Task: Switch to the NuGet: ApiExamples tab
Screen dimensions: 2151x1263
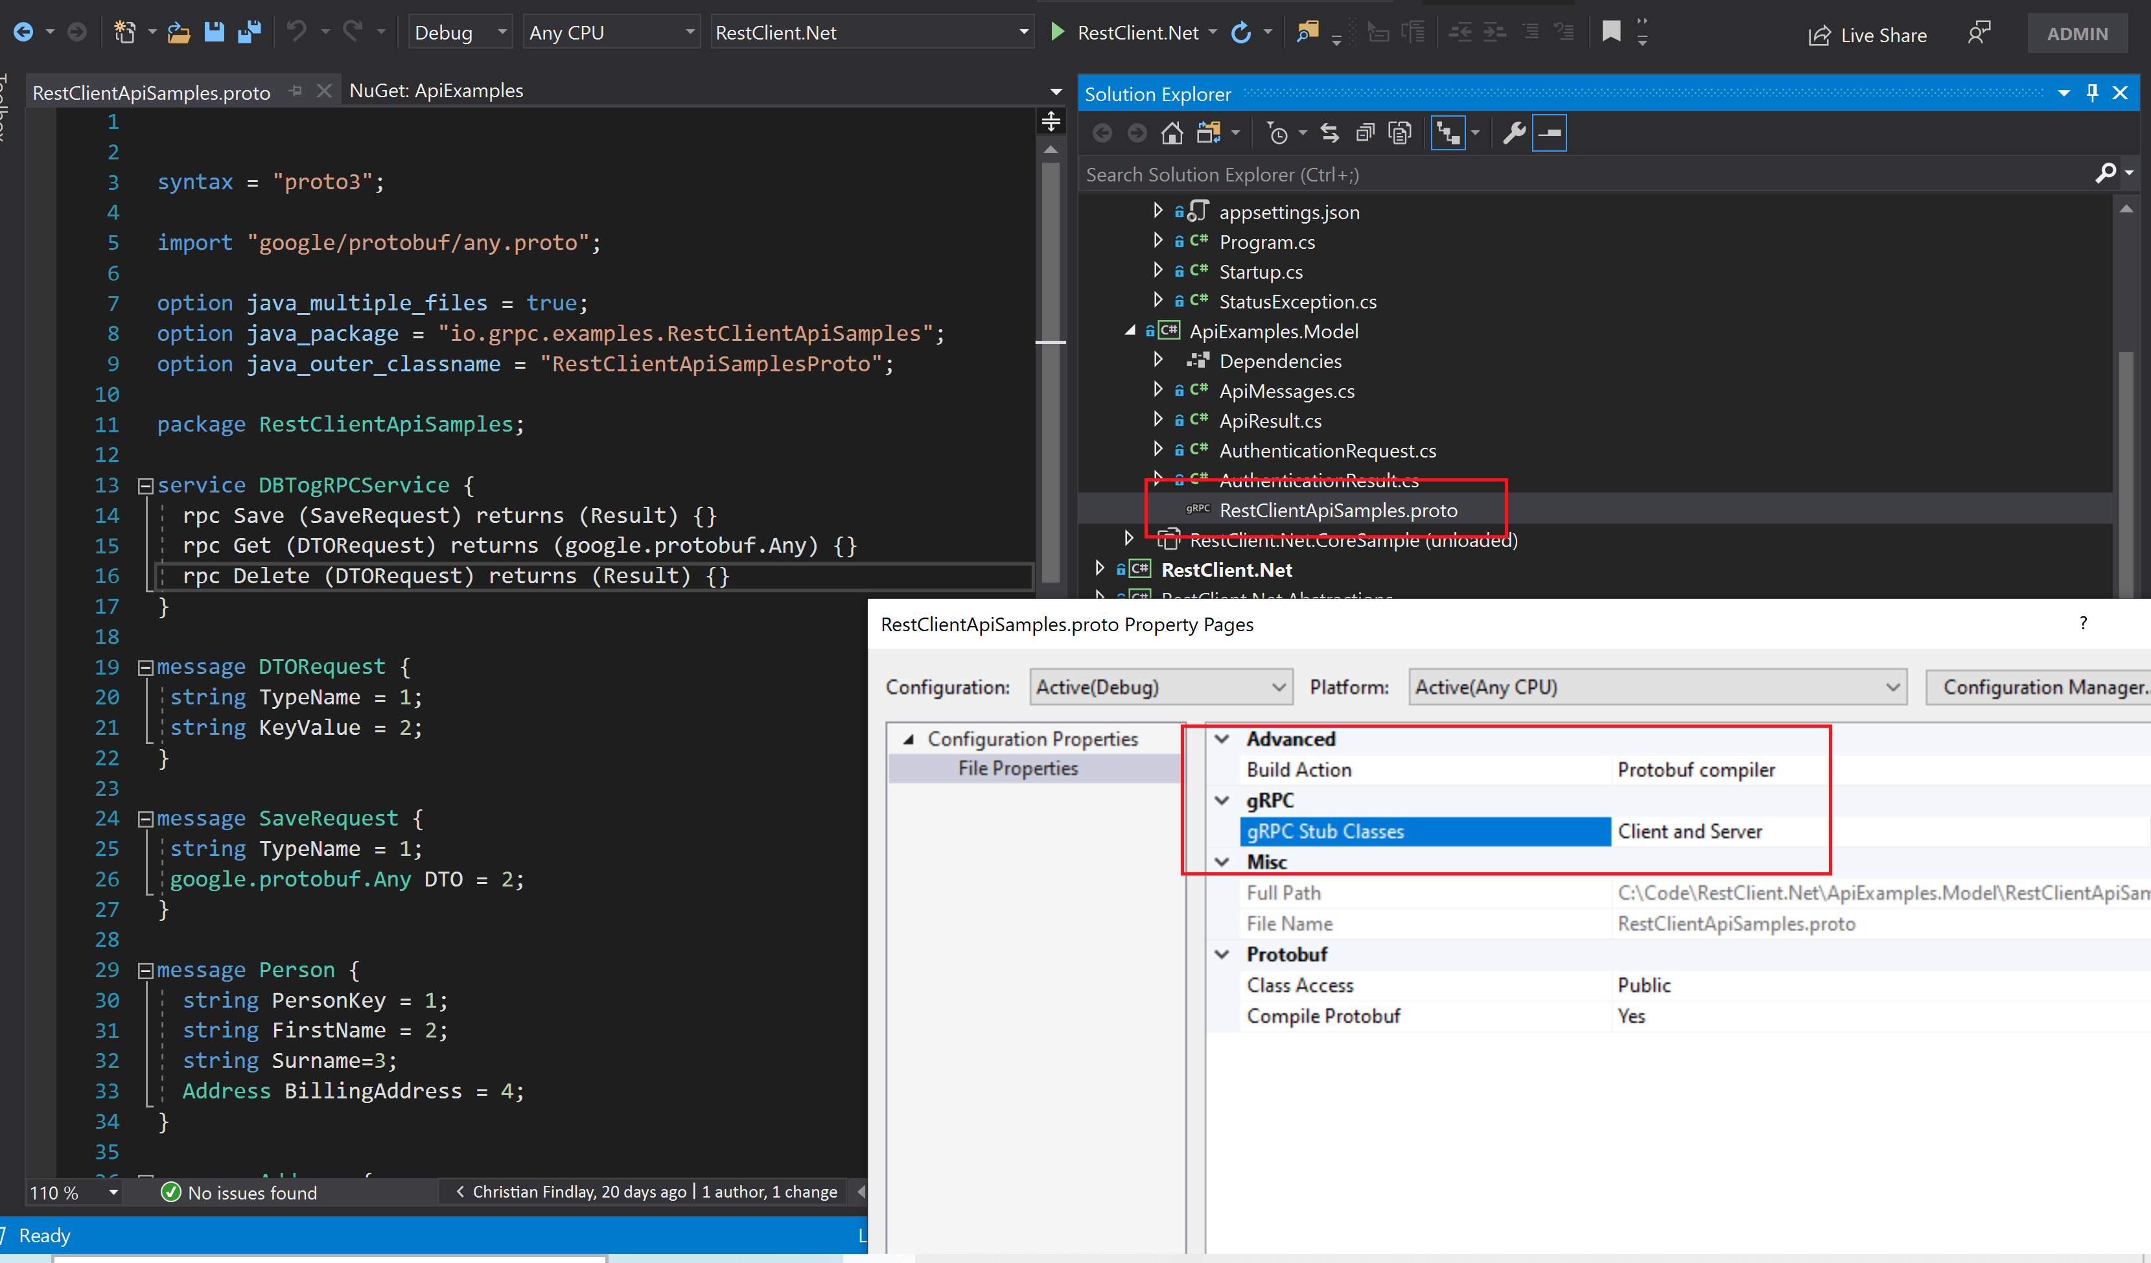Action: point(436,91)
